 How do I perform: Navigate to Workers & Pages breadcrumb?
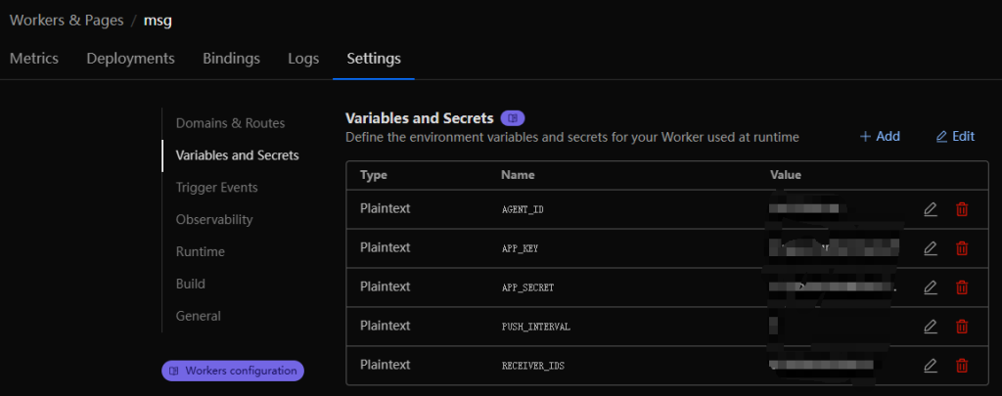(66, 19)
